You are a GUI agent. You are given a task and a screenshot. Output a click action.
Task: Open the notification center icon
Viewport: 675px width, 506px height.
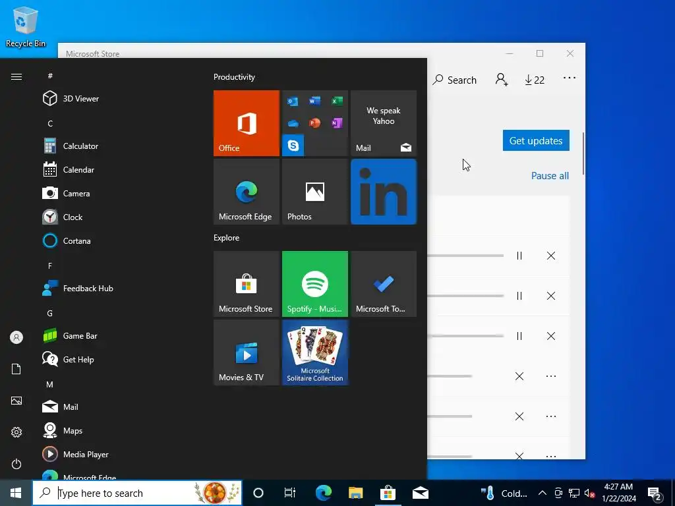pos(655,493)
